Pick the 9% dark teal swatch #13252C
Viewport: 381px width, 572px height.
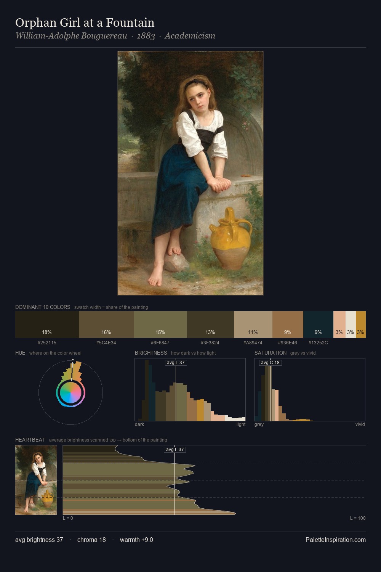(x=318, y=325)
